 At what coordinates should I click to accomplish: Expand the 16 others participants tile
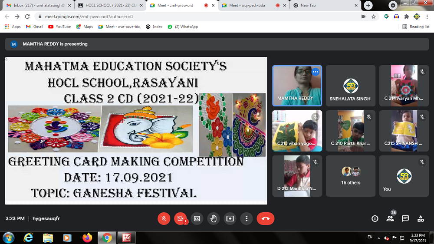coord(351,176)
